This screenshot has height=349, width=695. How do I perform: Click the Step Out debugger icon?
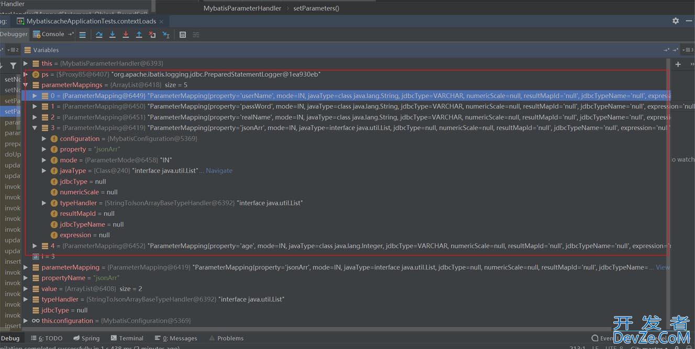tap(139, 34)
